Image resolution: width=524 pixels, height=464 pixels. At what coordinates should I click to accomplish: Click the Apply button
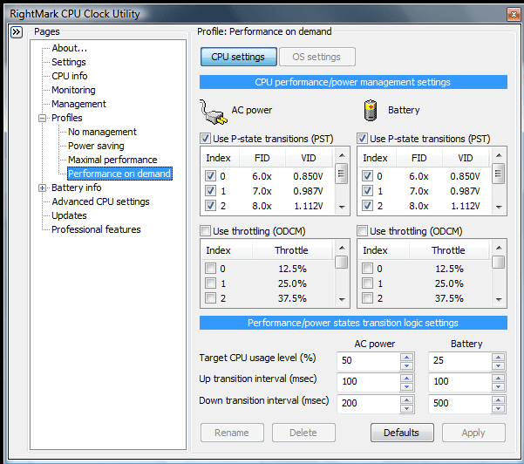tap(473, 433)
